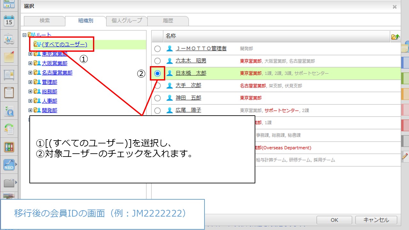Image resolution: width=409 pixels, height=230 pixels.
Task: Open the green circular document sidebar icon
Action: [9, 129]
